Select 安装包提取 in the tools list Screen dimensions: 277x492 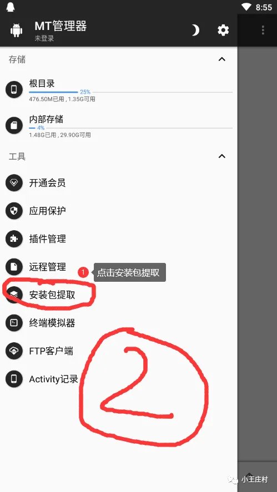[119, 295]
